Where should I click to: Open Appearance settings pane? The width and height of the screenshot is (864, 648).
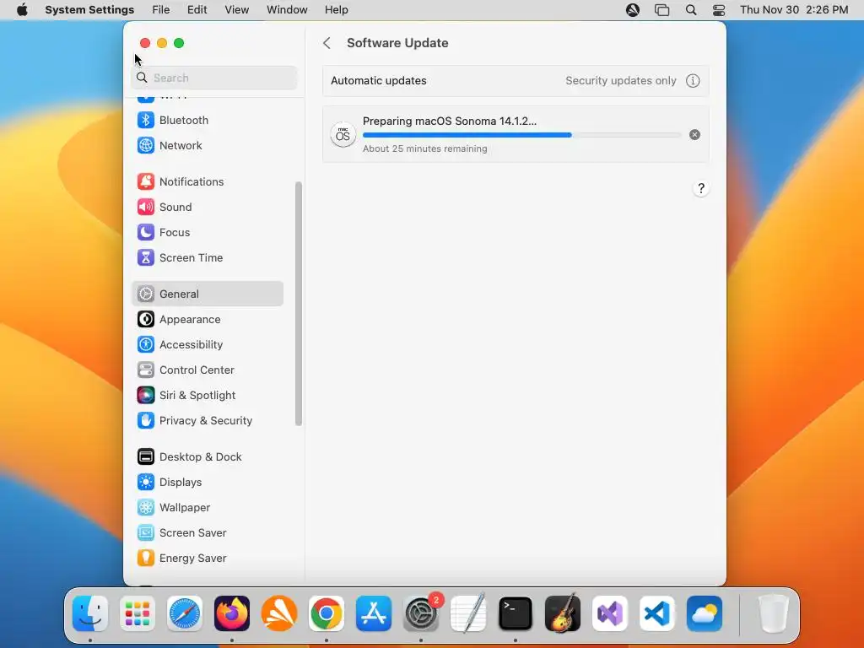[x=208, y=319]
